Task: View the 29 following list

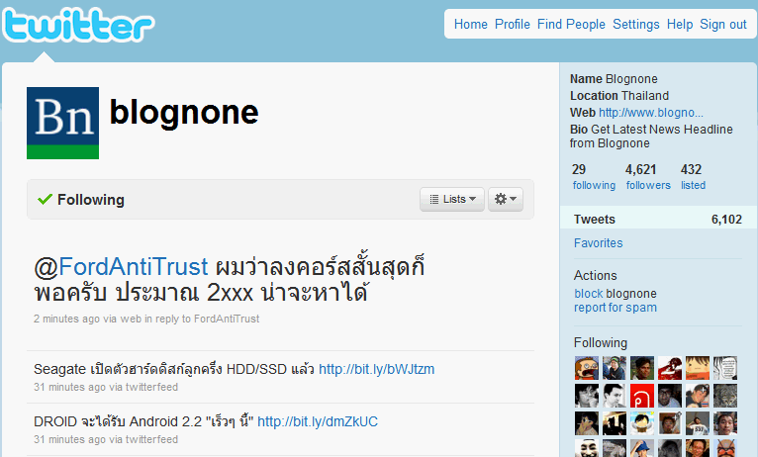Action: point(594,177)
